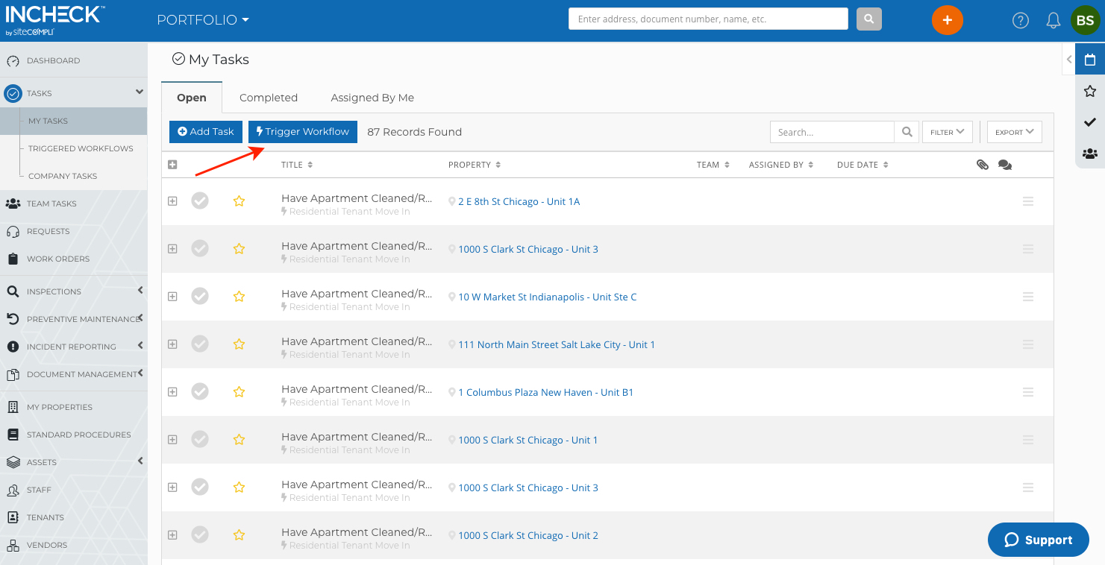Open row menu for 10 W Market St Indianapolis
Viewport: 1105px width, 565px height.
1028,297
